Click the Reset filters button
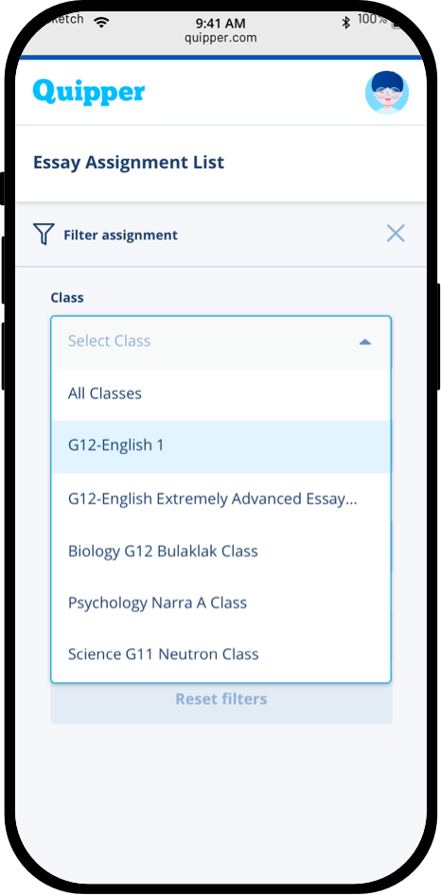This screenshot has width=441, height=895. point(221,698)
